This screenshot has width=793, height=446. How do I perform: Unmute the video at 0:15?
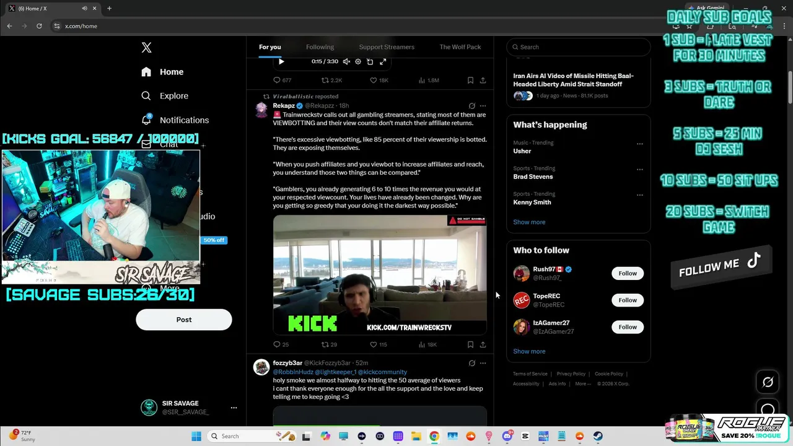(x=346, y=61)
